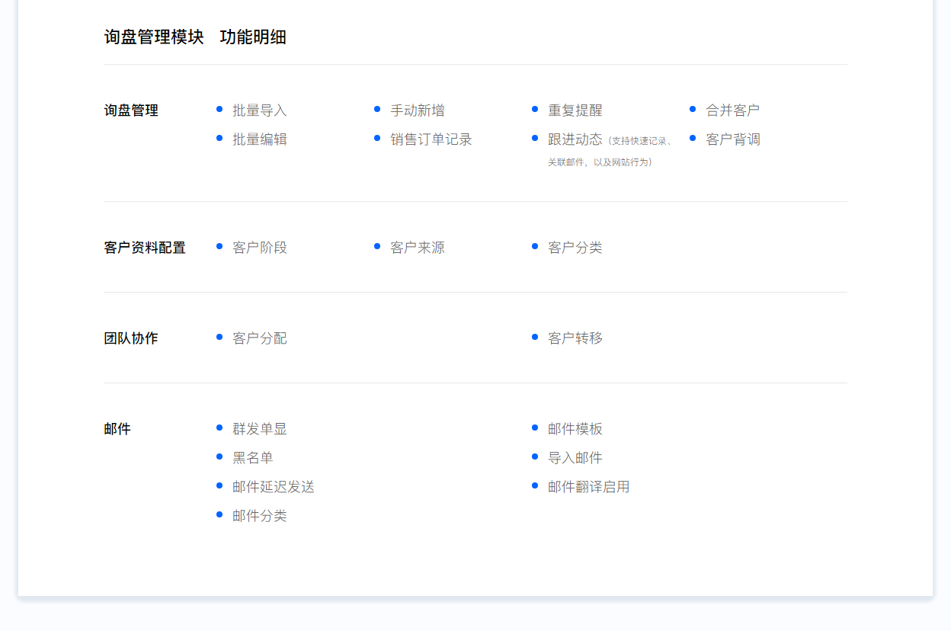Click the 客户转移 feature item

pos(575,338)
